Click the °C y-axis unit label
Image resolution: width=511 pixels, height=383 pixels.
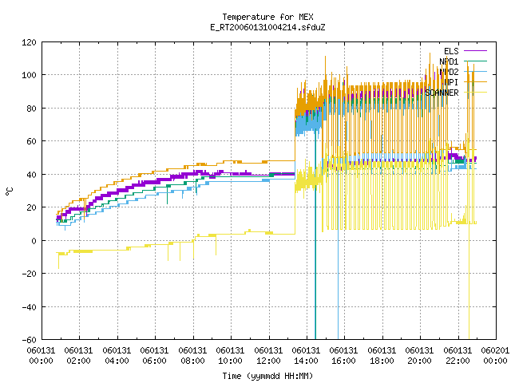9,191
